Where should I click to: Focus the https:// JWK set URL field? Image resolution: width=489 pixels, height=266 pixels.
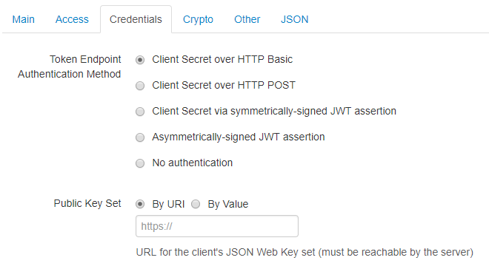click(x=217, y=226)
